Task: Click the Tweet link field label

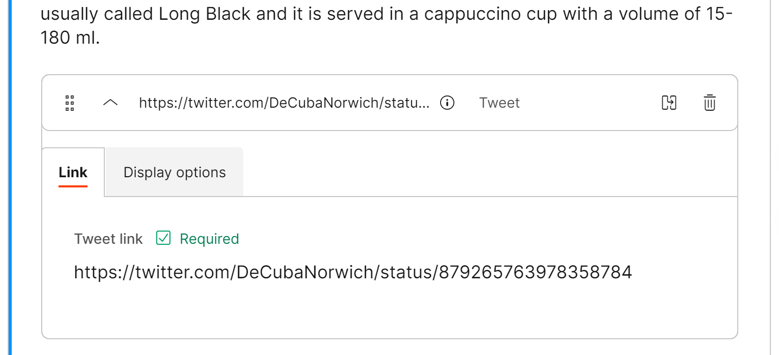Action: (108, 238)
